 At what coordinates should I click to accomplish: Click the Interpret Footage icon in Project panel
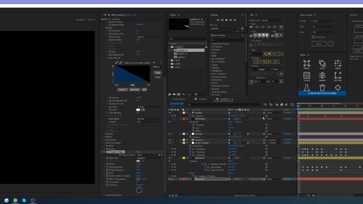tap(170, 95)
